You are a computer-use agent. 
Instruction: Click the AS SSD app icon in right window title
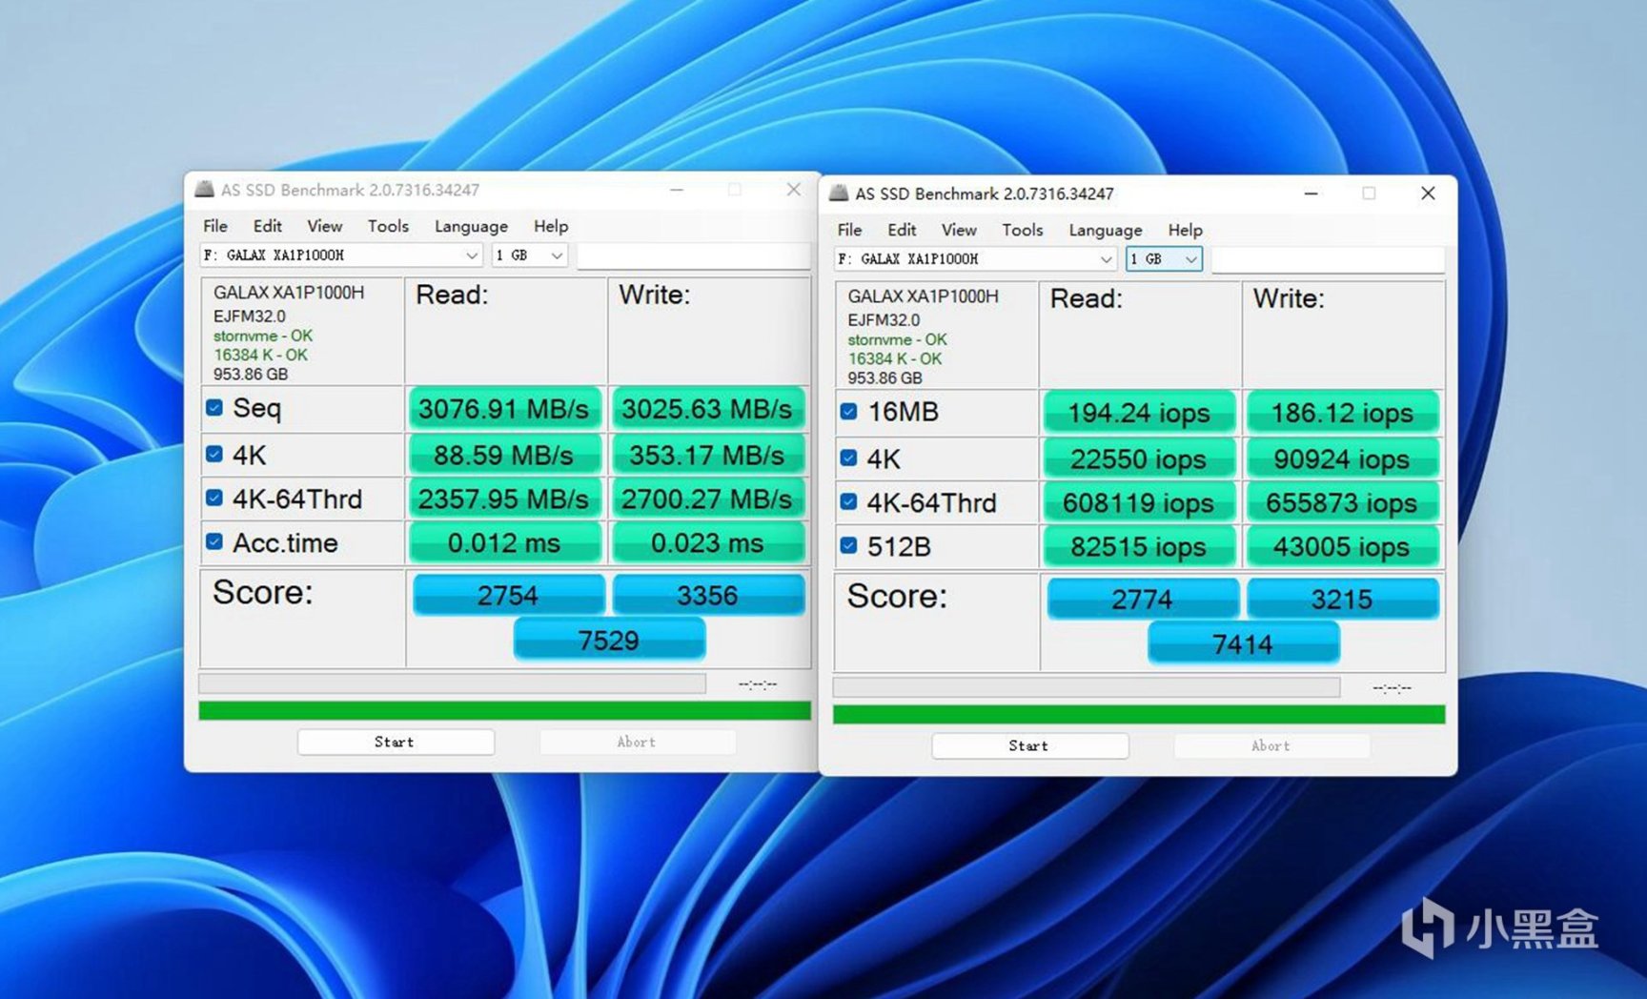click(x=839, y=193)
